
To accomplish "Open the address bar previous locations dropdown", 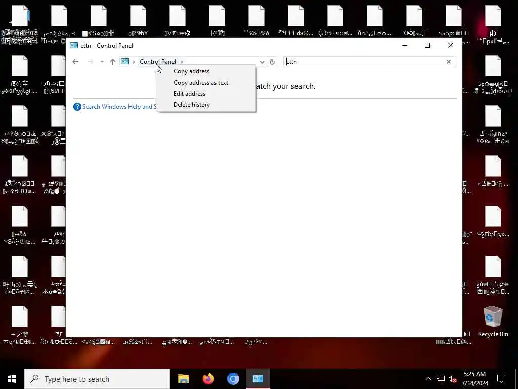I will pos(262,62).
